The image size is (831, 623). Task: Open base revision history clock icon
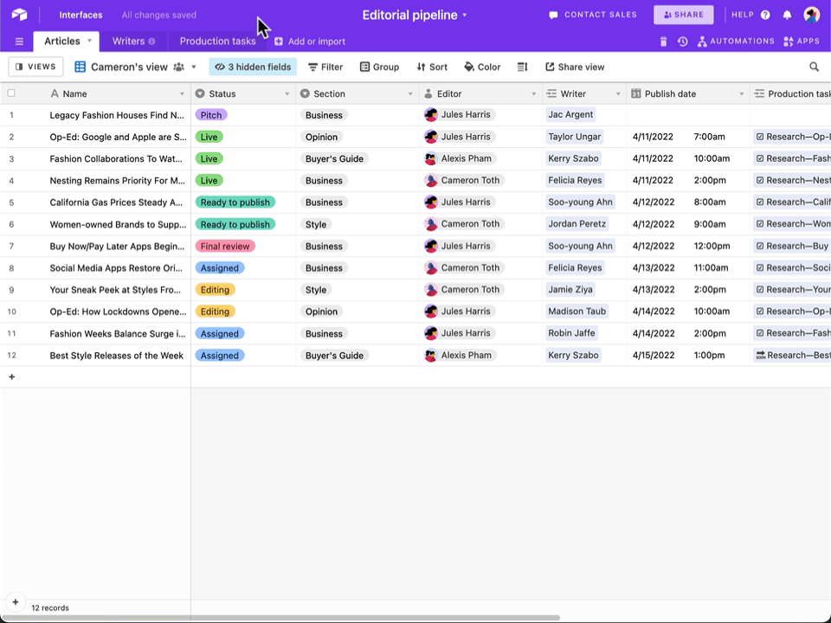(x=683, y=42)
